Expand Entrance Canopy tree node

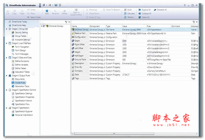tap(42, 26)
